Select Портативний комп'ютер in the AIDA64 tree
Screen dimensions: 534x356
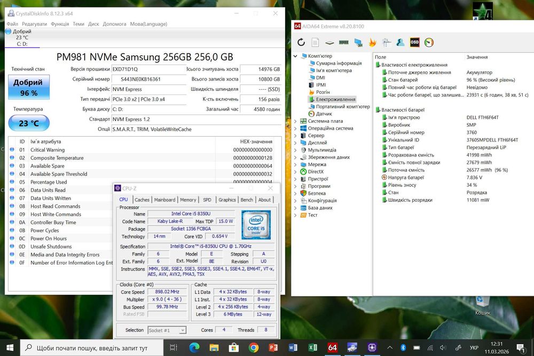click(343, 107)
